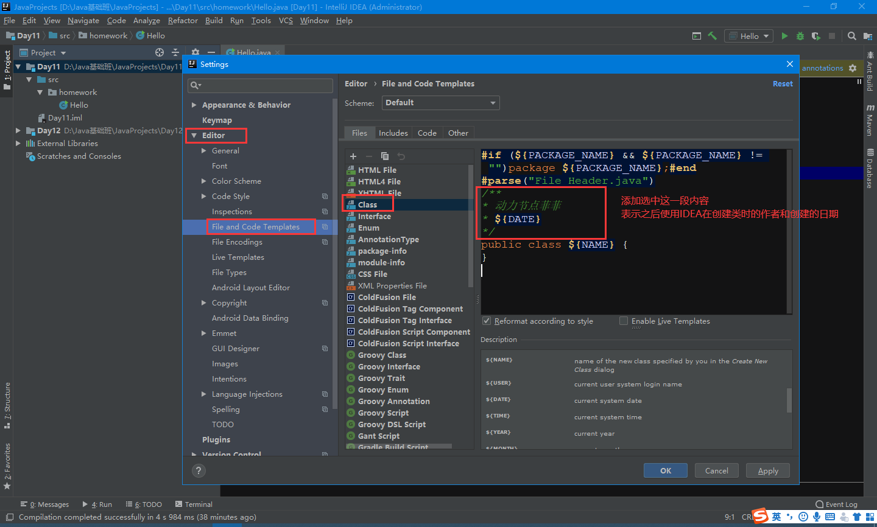The image size is (877, 527).
Task: Select Live Templates settings item
Action: 238,257
